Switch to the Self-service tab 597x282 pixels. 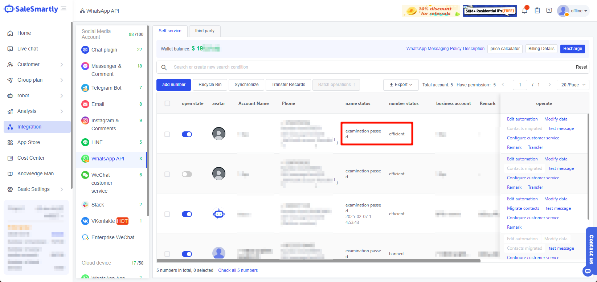(x=170, y=31)
